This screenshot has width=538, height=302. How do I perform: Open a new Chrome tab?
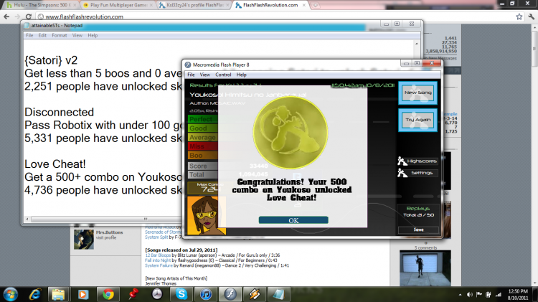click(x=316, y=5)
